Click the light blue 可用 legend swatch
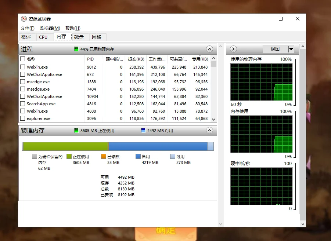 tap(172, 156)
